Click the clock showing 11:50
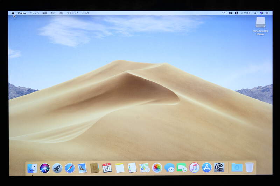Viewport: 280px width, 186px height. (x=246, y=13)
